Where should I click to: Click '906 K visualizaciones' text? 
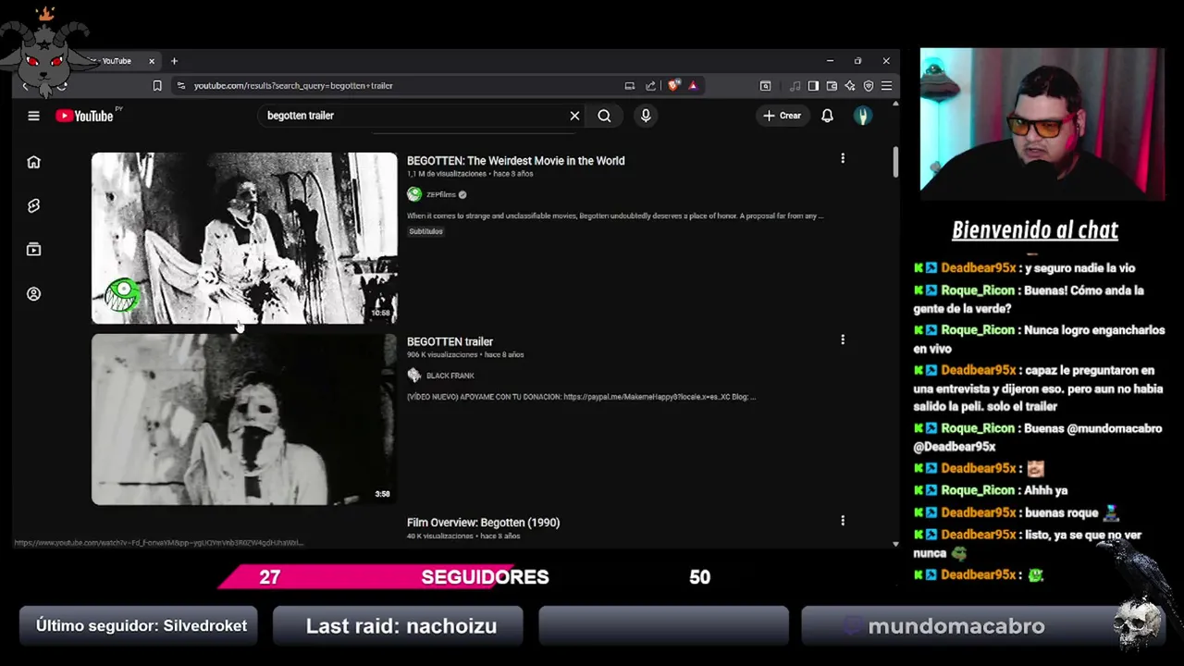pyautogui.click(x=442, y=354)
